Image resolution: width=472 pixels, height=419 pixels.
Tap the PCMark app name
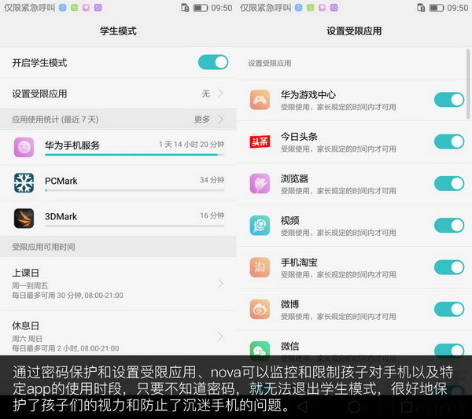61,181
